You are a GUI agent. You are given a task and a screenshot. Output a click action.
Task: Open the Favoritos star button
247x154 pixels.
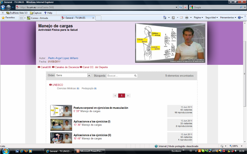tap(8, 18)
